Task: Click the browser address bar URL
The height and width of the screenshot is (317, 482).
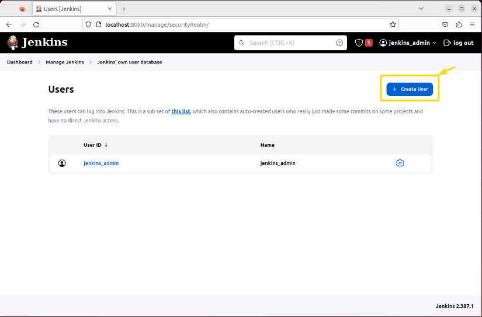Action: [157, 24]
